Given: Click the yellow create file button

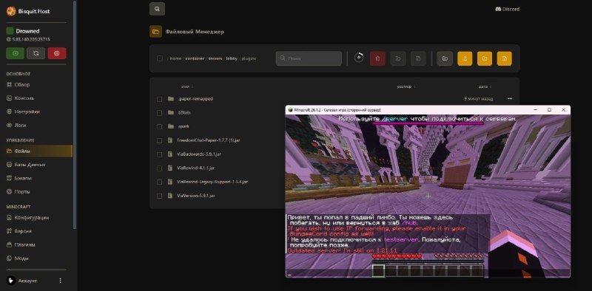Looking at the screenshot, I should tap(505, 58).
